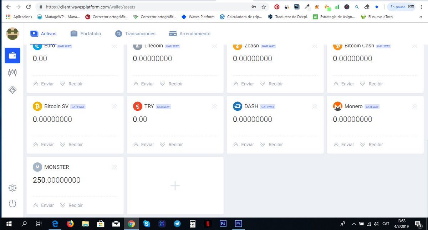Click the TRY lira coin icon
This screenshot has height=230, width=428.
coord(137,106)
